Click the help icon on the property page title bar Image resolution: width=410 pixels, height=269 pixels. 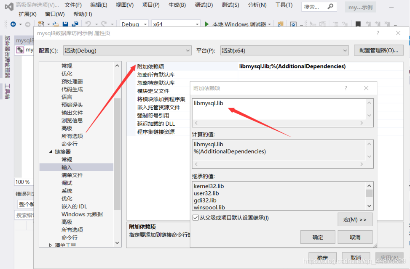tap(378, 33)
